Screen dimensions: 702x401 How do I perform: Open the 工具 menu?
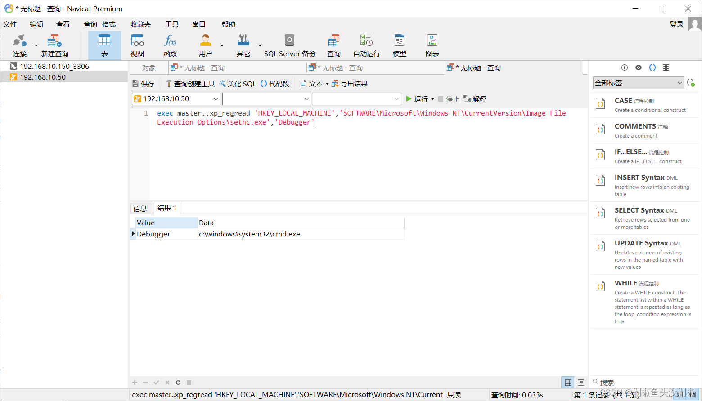[172, 24]
